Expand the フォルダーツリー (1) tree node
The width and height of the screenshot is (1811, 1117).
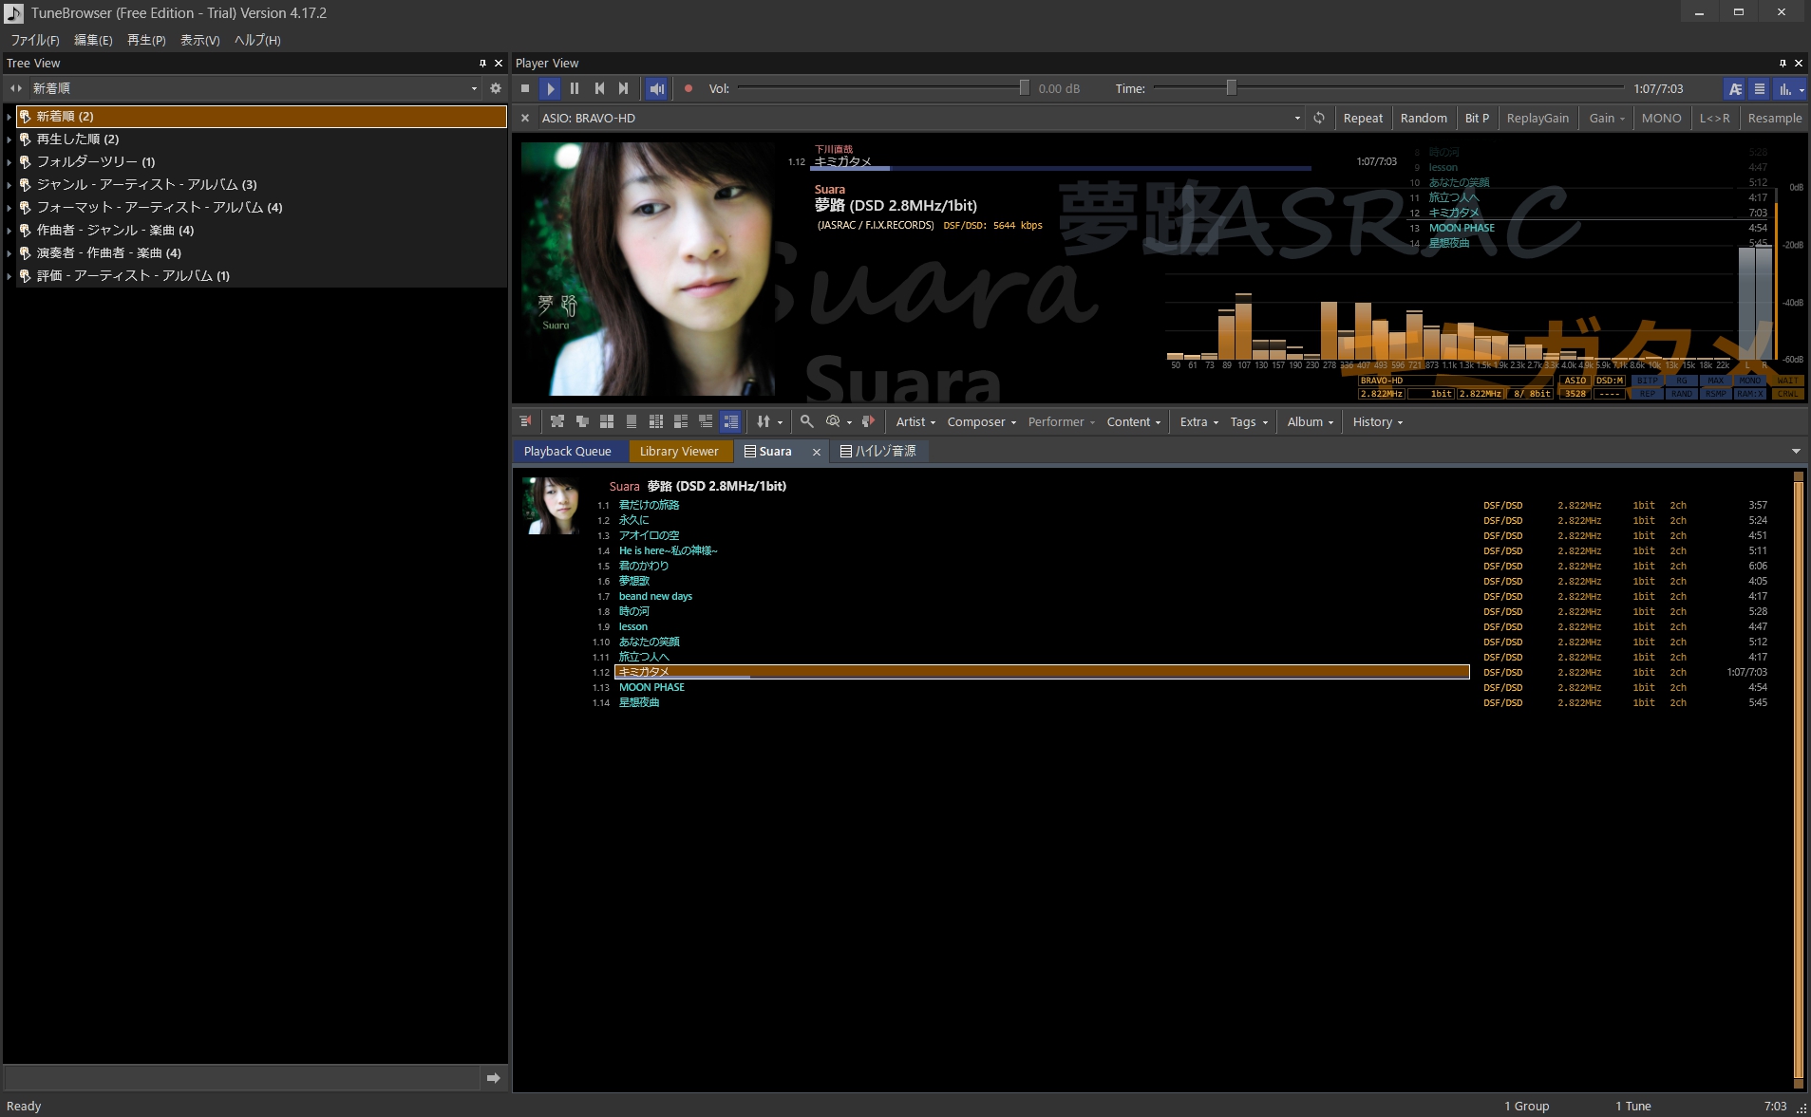tap(9, 162)
